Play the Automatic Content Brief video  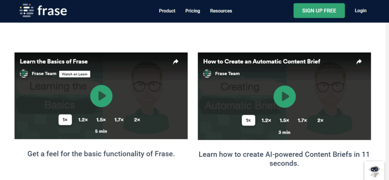click(x=285, y=96)
